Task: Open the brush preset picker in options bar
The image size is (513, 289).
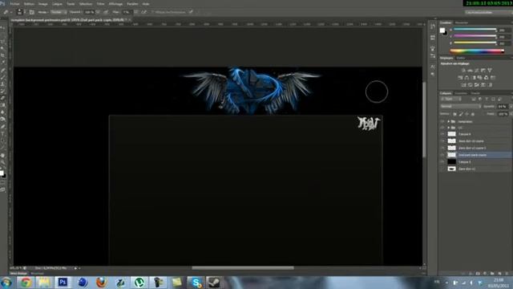Action: pos(21,12)
